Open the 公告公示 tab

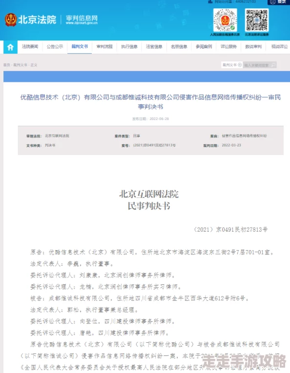(55, 46)
